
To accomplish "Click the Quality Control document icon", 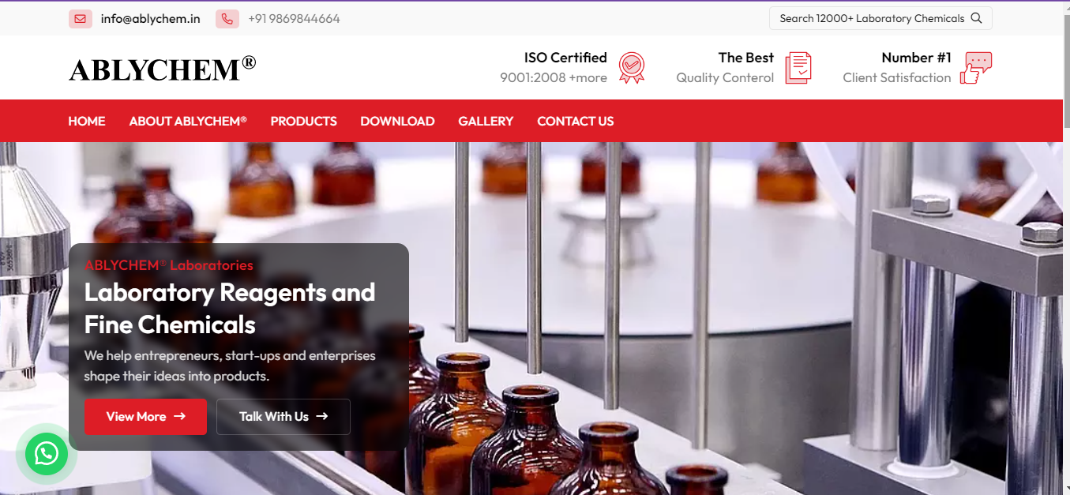I will tap(798, 68).
